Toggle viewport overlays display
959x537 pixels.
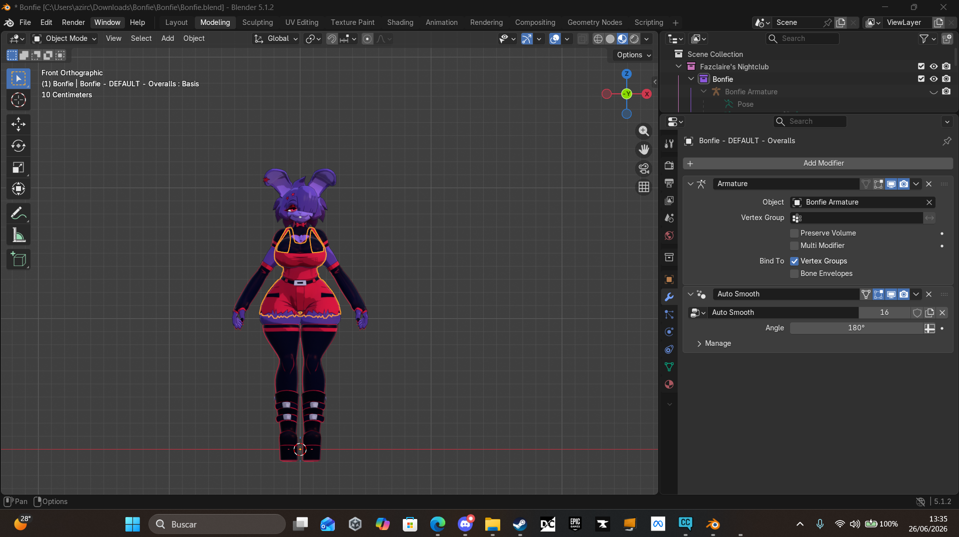tap(555, 39)
